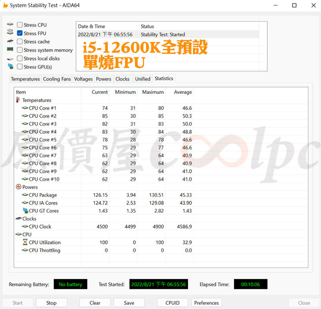Viewport: 321px width, 309px height.
Task: Open the Cooling Fans tab
Action: click(57, 79)
